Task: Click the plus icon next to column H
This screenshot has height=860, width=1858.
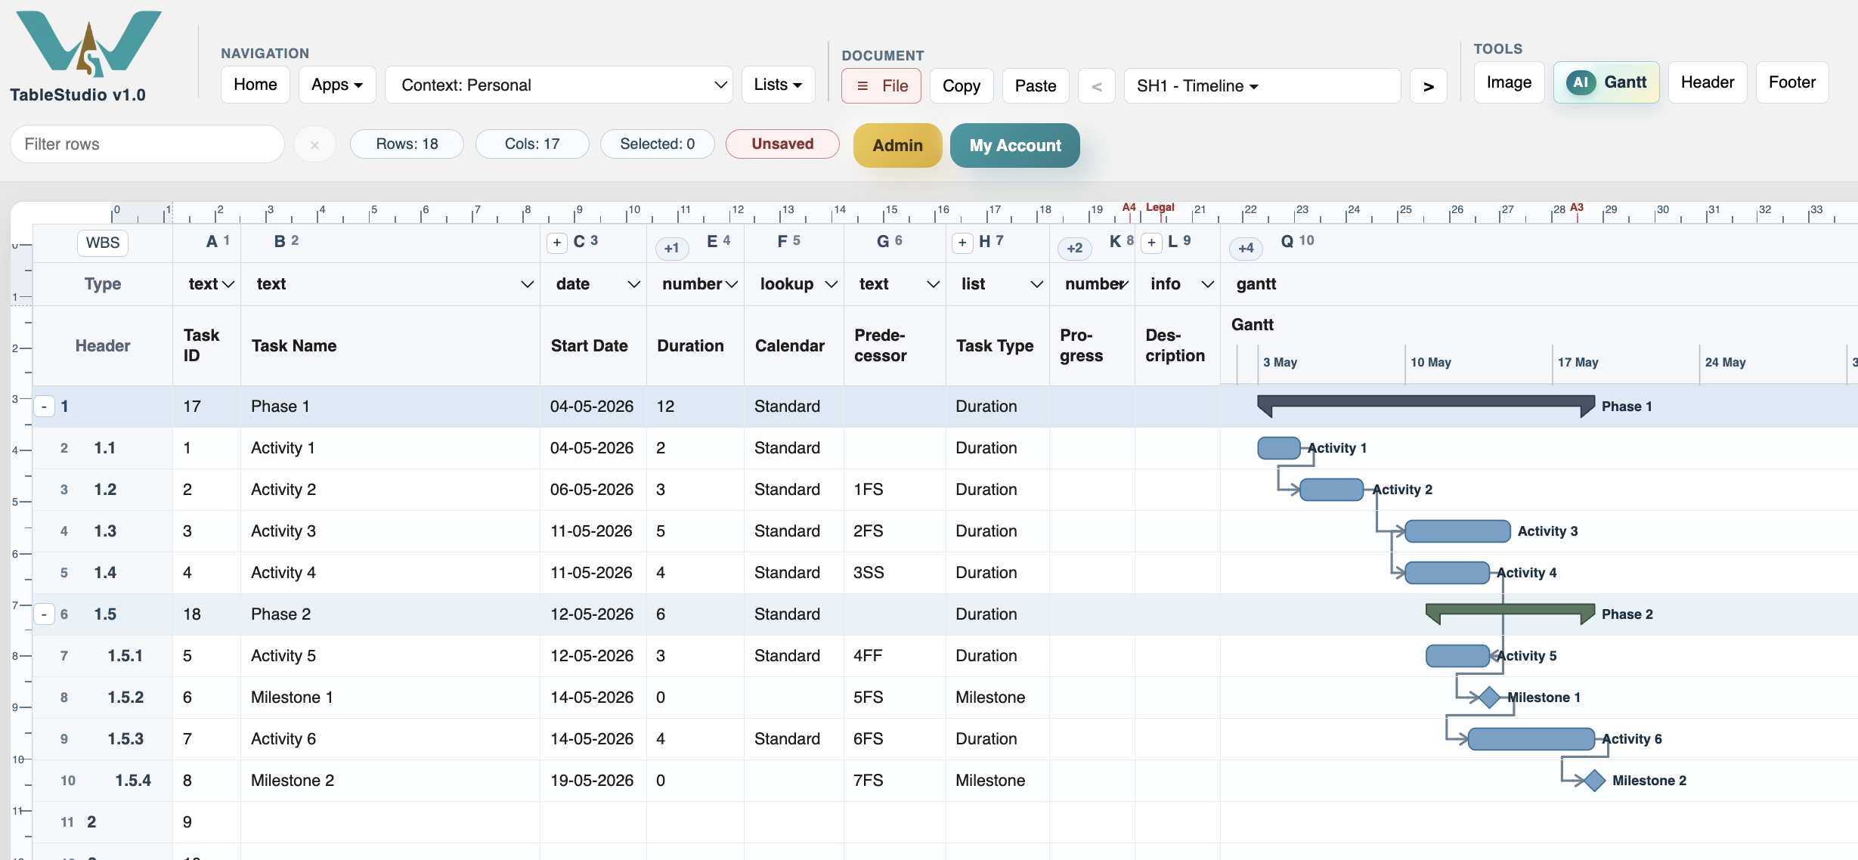Action: coord(962,243)
